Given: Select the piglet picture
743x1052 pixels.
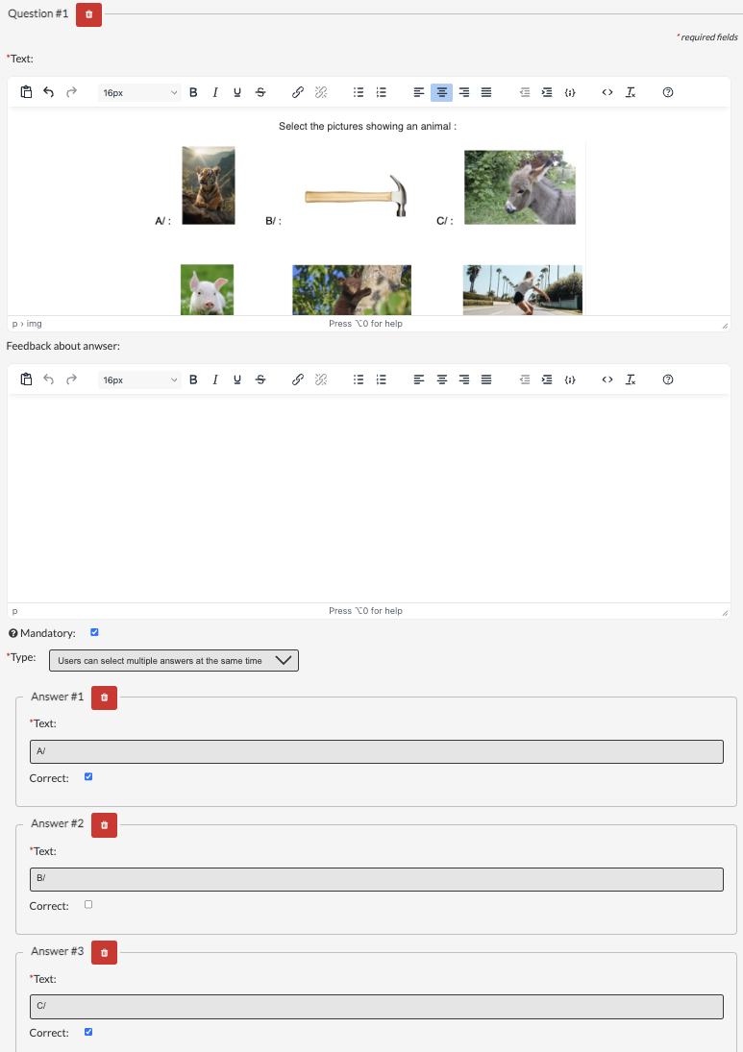Looking at the screenshot, I should click(208, 290).
